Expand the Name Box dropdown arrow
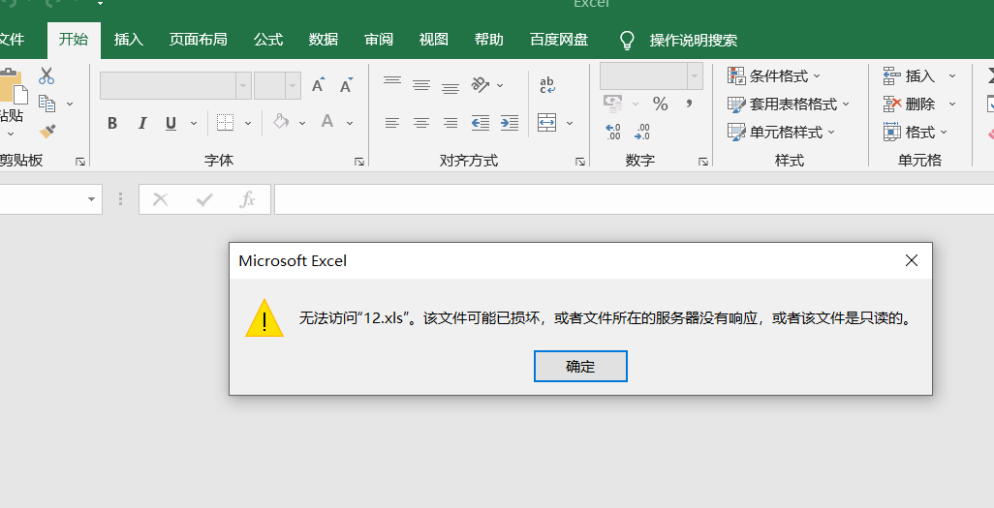The height and width of the screenshot is (508, 994). pos(91,199)
